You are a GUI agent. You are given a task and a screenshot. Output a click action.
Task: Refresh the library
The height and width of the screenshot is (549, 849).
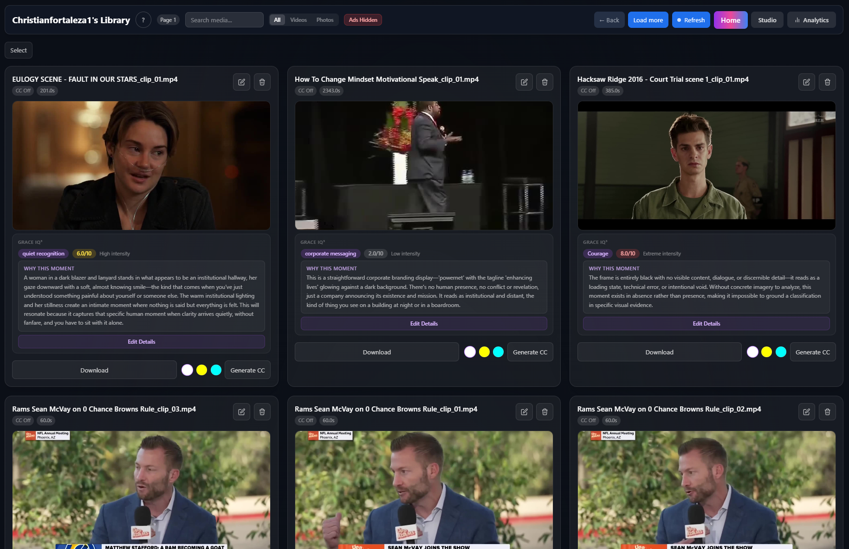(x=691, y=20)
